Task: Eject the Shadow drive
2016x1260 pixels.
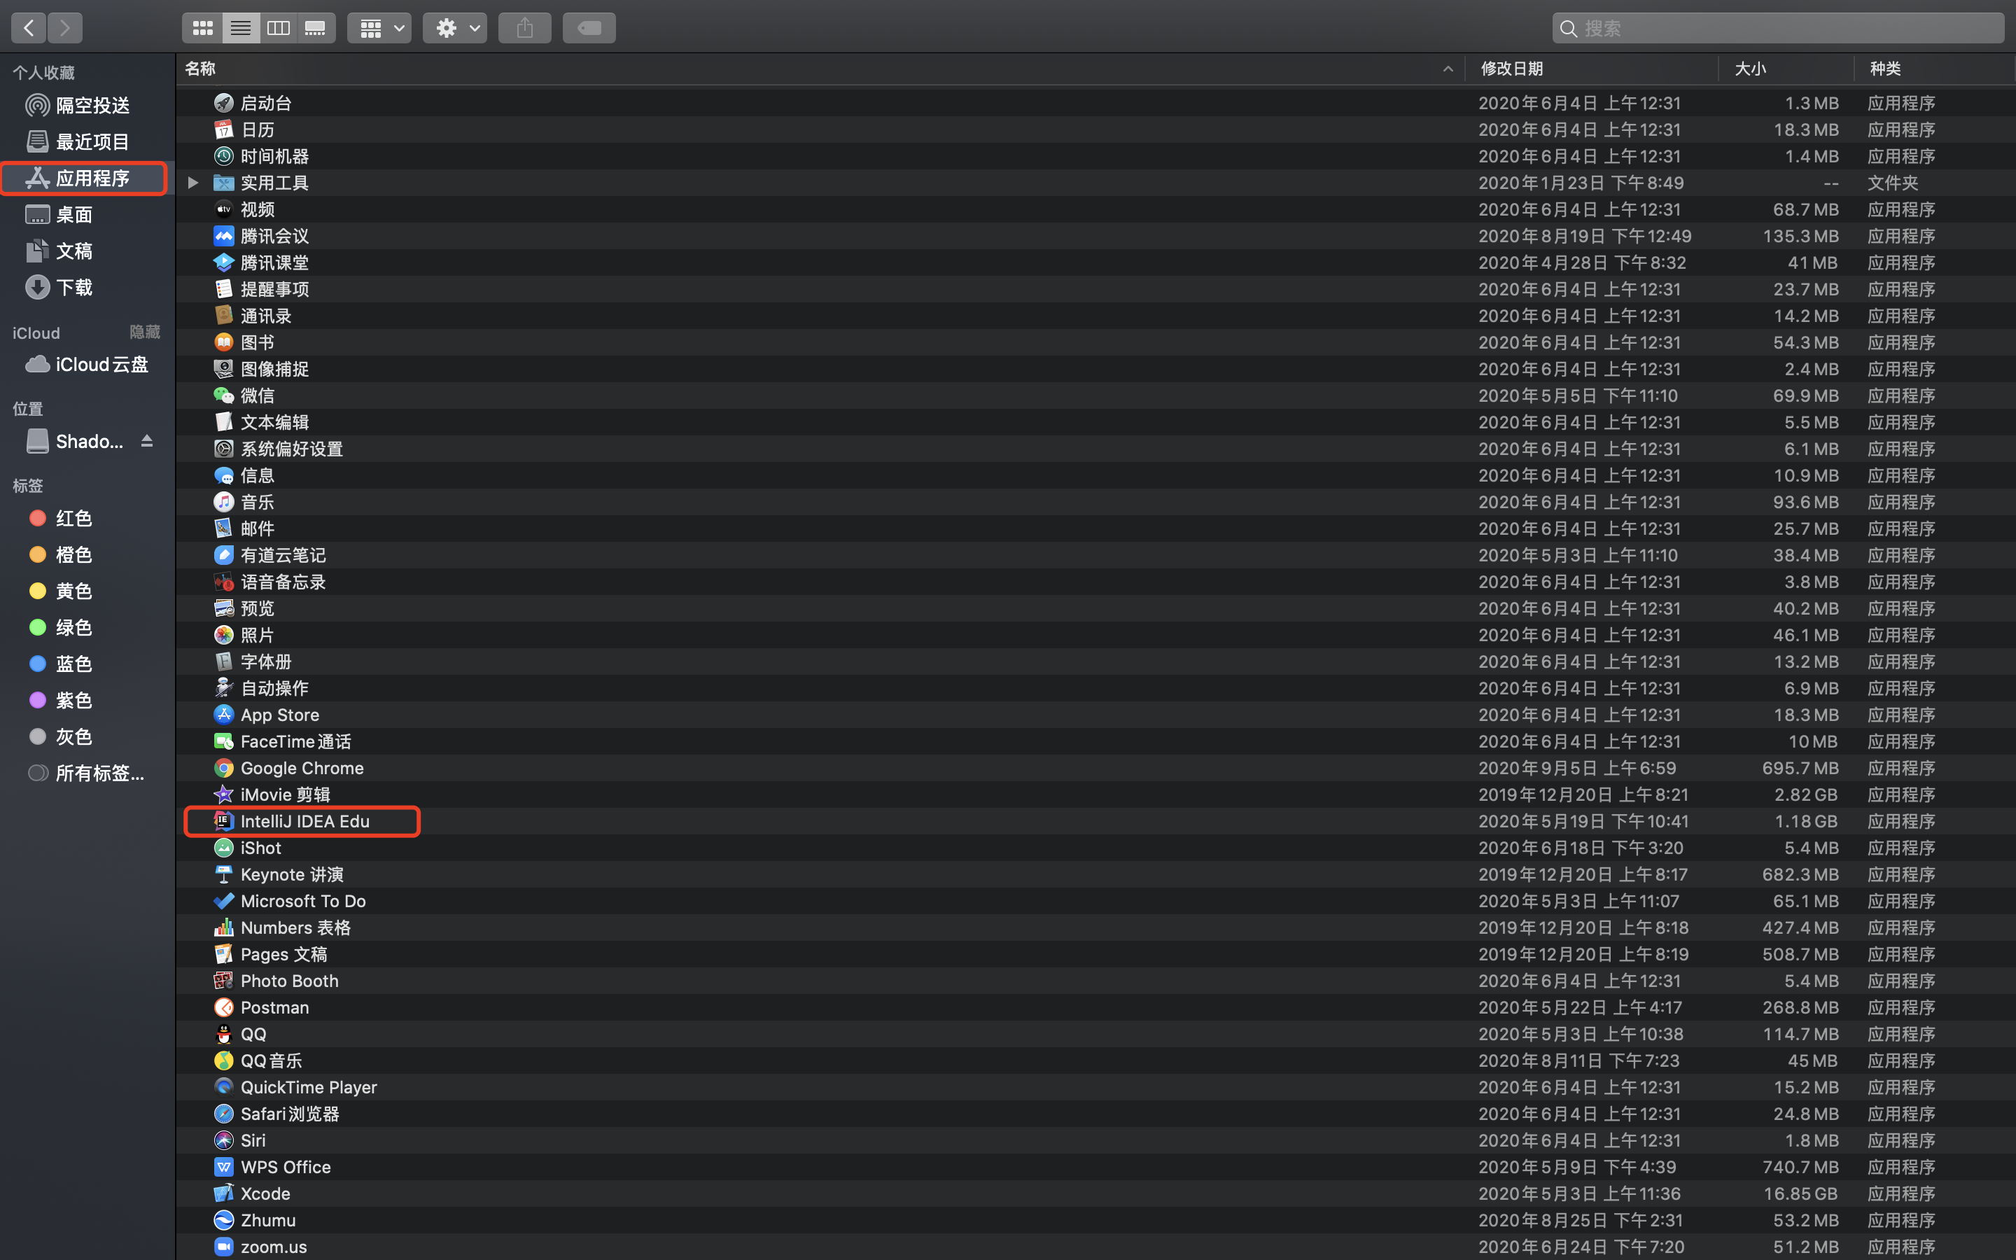Action: pos(146,441)
